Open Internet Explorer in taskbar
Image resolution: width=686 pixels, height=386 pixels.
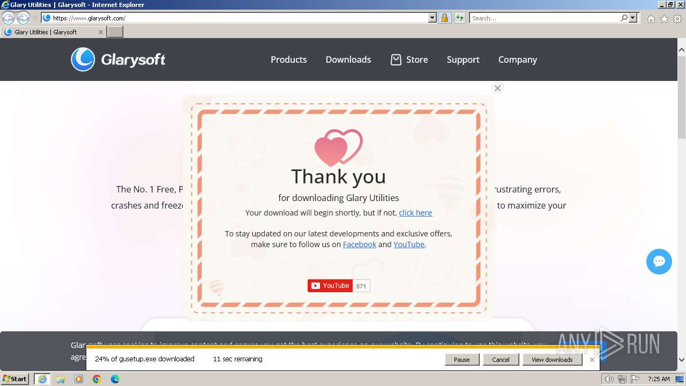tap(42, 379)
